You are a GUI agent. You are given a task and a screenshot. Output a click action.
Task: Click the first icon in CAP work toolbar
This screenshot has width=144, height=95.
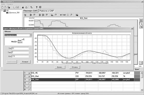[25, 15]
